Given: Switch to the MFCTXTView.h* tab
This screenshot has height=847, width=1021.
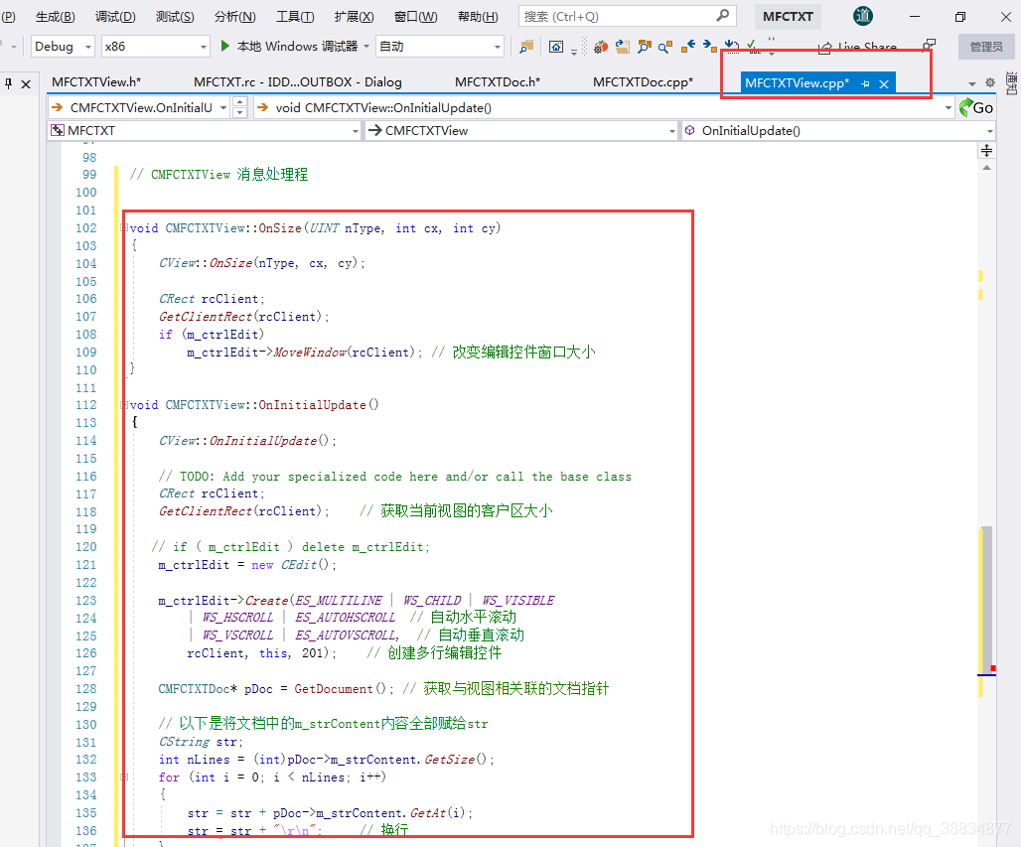Looking at the screenshot, I should (96, 82).
